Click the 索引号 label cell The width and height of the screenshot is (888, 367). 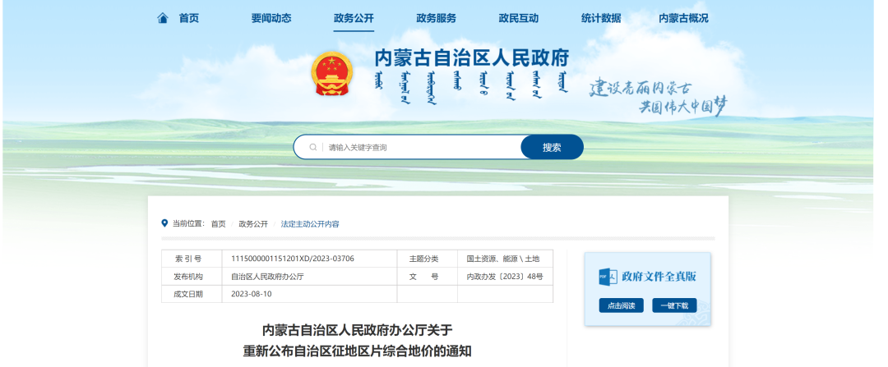coord(192,259)
